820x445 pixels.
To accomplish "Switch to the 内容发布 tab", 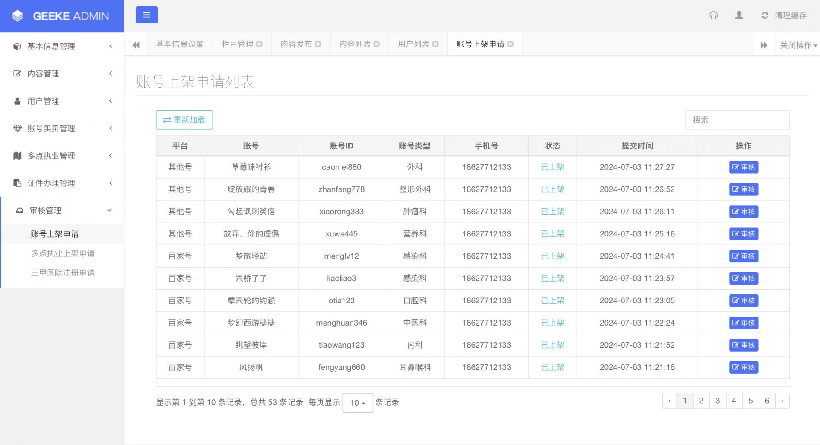I will point(296,44).
